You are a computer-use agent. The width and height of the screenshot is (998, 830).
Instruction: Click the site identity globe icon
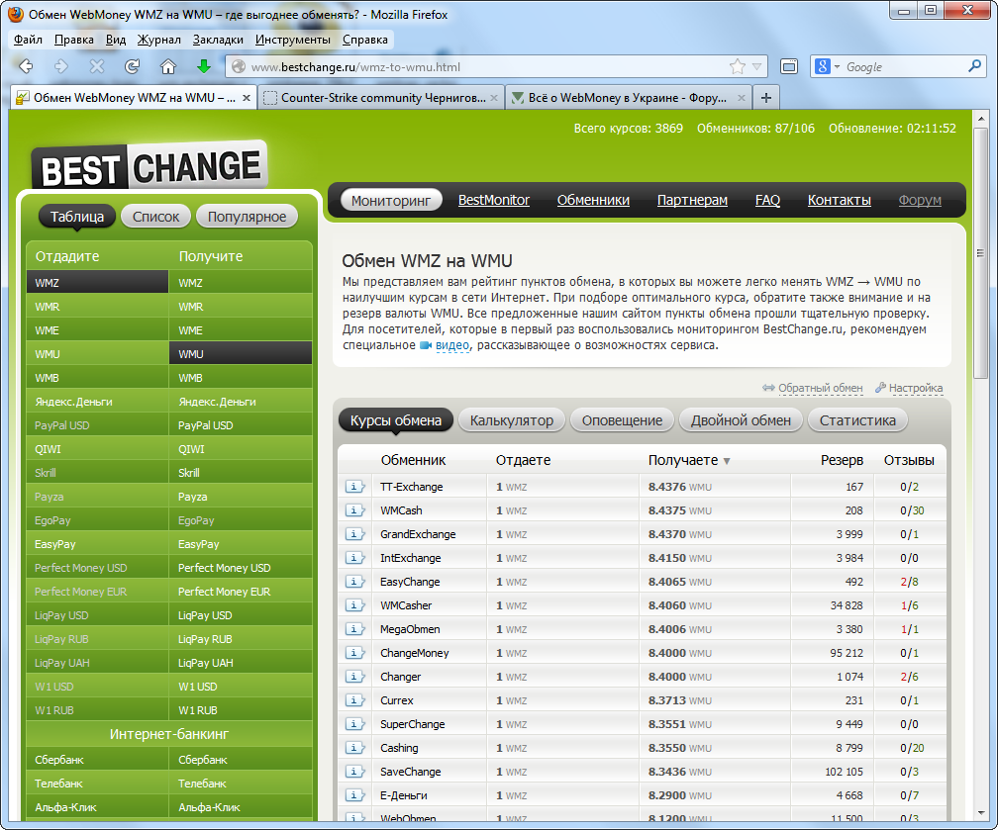click(x=239, y=66)
